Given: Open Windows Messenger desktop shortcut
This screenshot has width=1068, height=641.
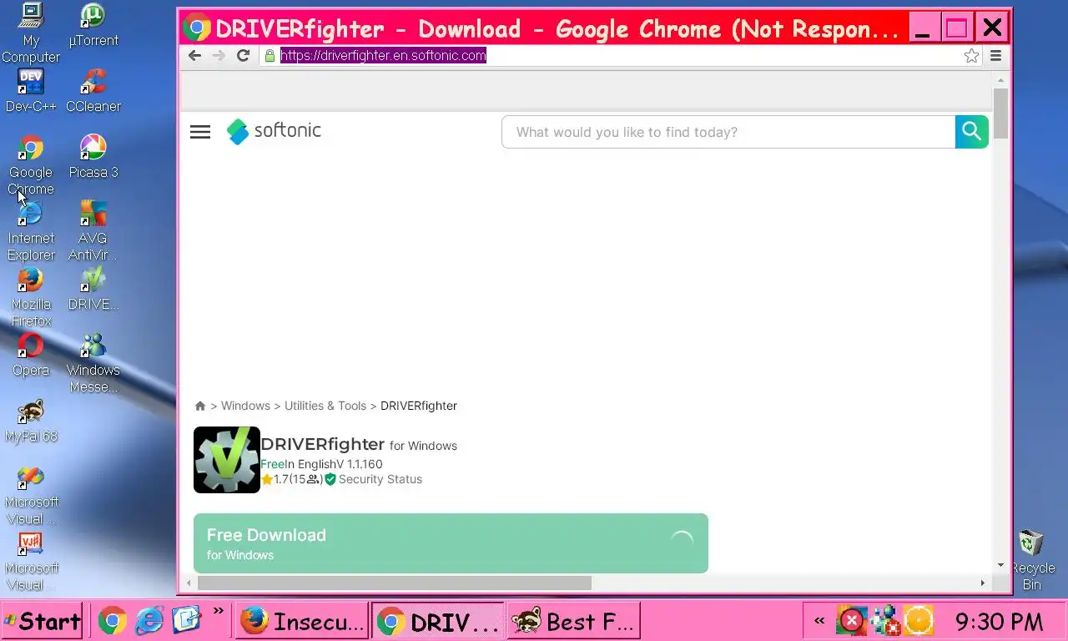Looking at the screenshot, I should [x=93, y=363].
